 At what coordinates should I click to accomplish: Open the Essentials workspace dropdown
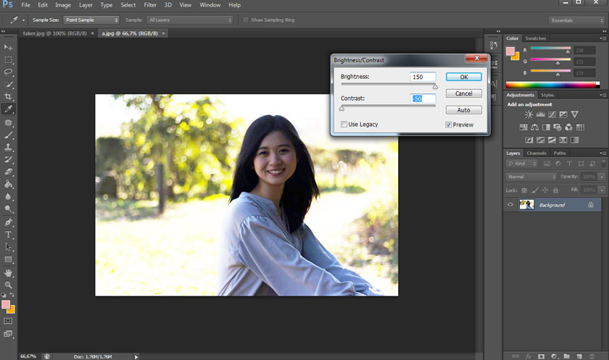coord(575,20)
